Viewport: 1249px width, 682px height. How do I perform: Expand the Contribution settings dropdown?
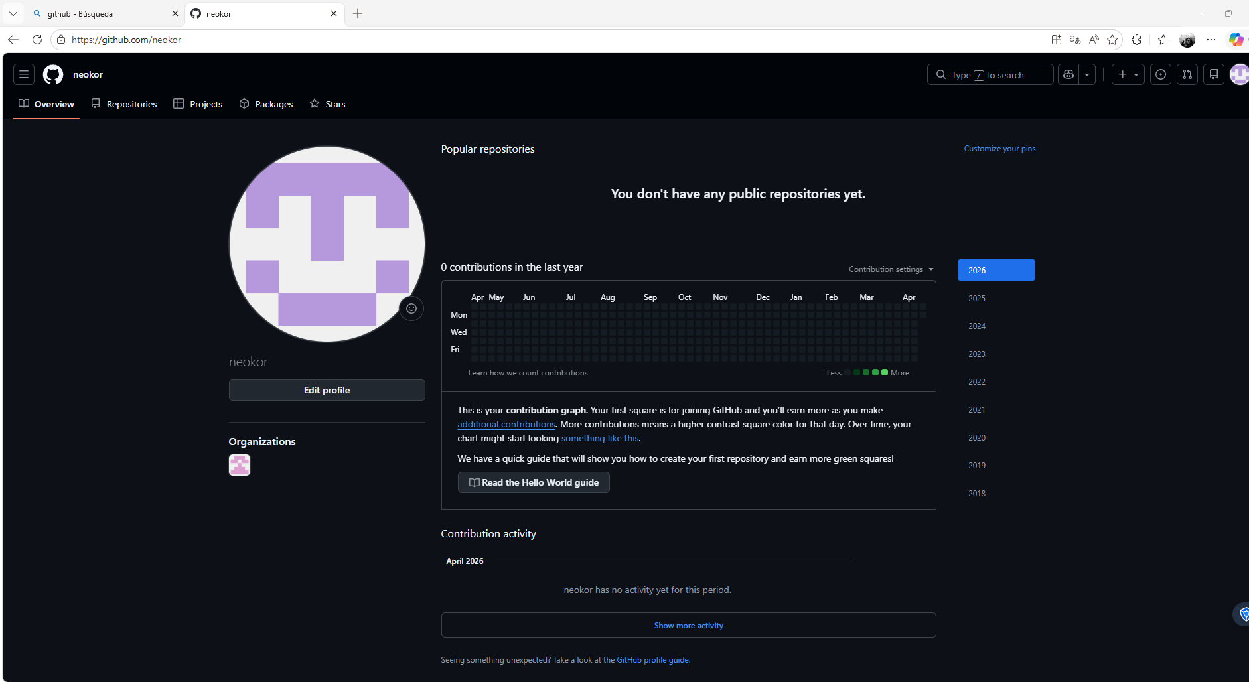click(x=891, y=269)
